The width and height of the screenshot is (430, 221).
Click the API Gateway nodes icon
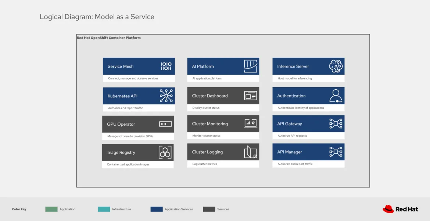[336, 124]
